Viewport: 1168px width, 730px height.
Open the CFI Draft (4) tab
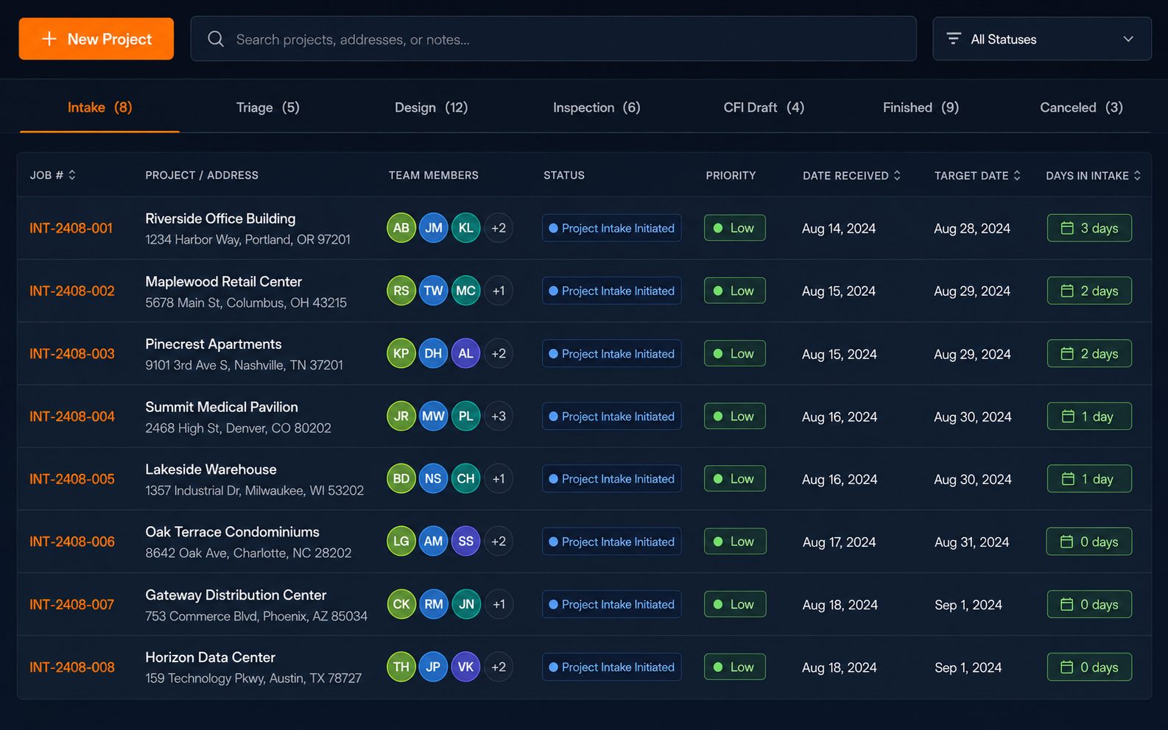coord(764,107)
